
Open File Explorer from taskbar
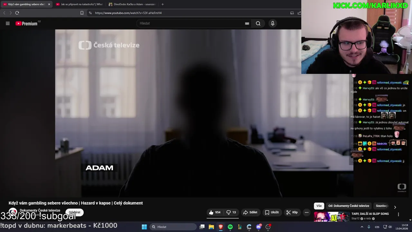click(211, 227)
